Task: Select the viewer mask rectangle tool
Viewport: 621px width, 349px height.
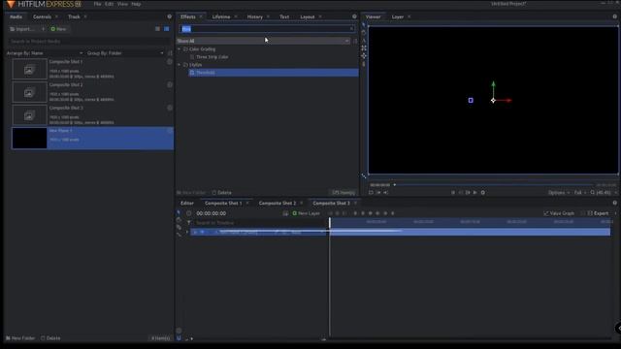Action: (364, 48)
